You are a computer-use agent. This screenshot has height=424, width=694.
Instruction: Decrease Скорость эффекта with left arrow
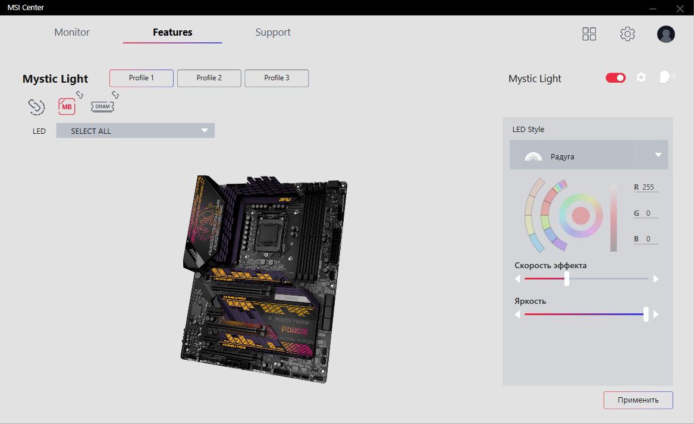coord(517,279)
